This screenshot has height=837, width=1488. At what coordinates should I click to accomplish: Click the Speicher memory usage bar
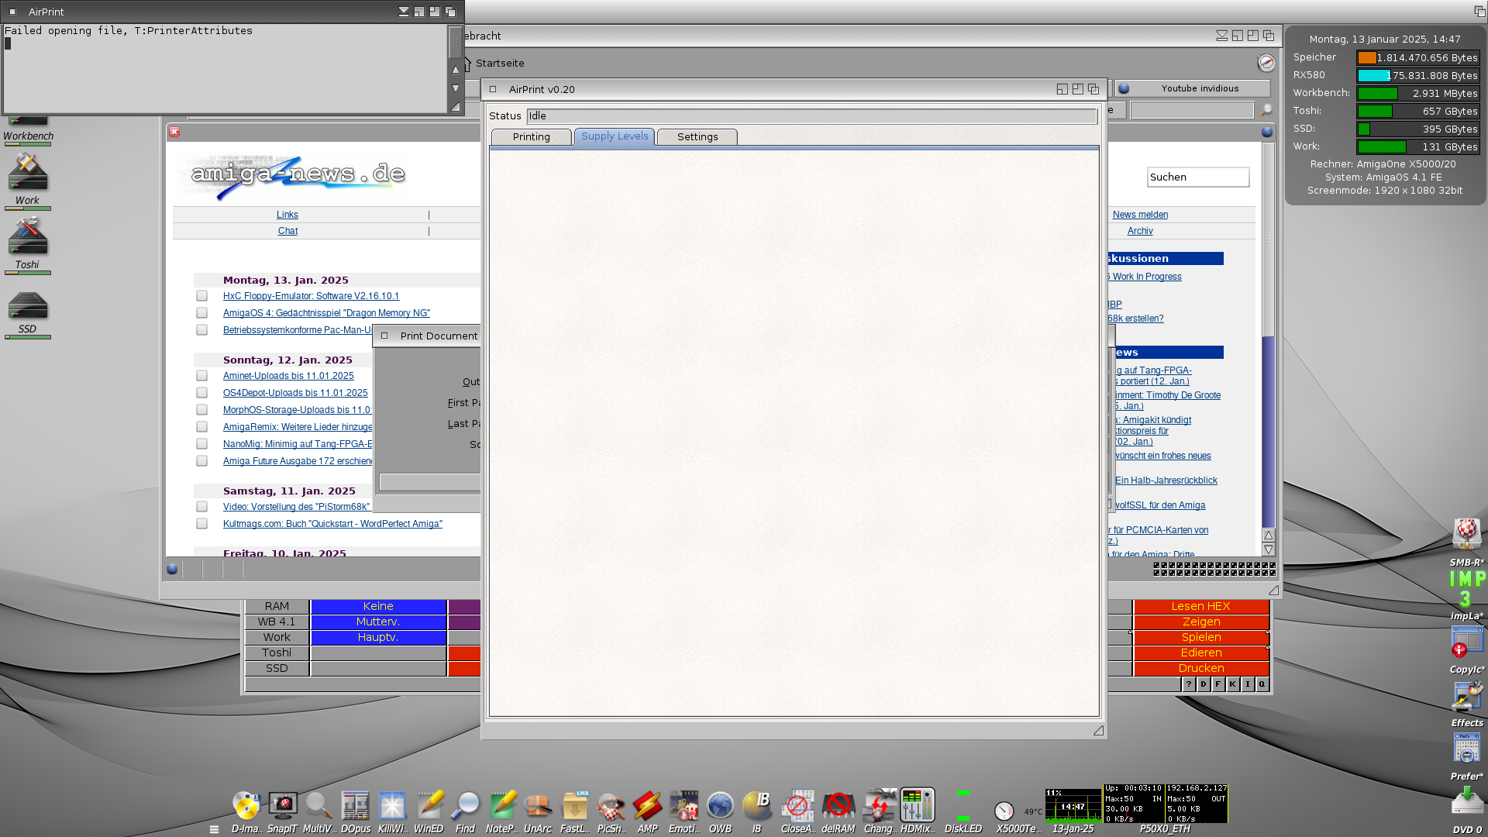pos(1418,58)
